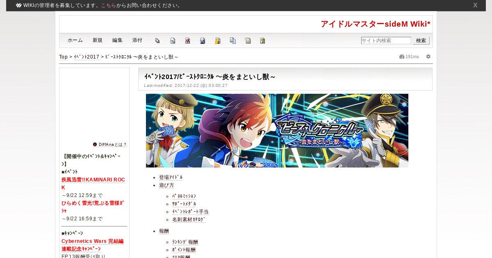Open the ホーム menu item
The height and width of the screenshot is (258, 492).
click(x=75, y=40)
